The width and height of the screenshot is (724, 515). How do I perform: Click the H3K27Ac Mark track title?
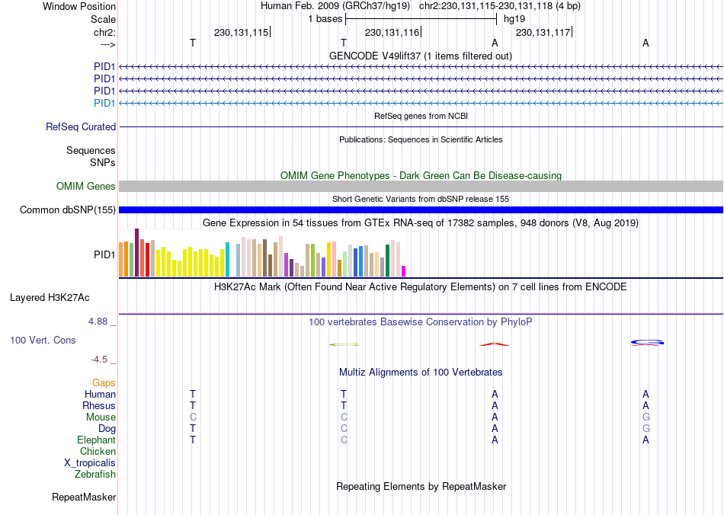(420, 287)
